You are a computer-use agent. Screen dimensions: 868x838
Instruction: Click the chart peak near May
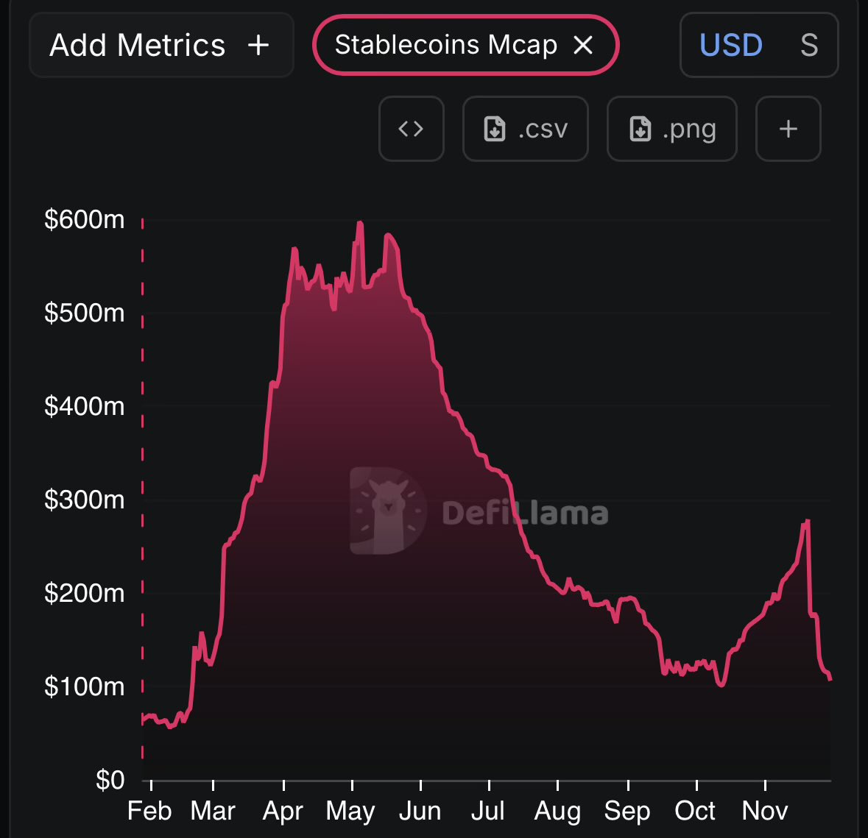359,223
